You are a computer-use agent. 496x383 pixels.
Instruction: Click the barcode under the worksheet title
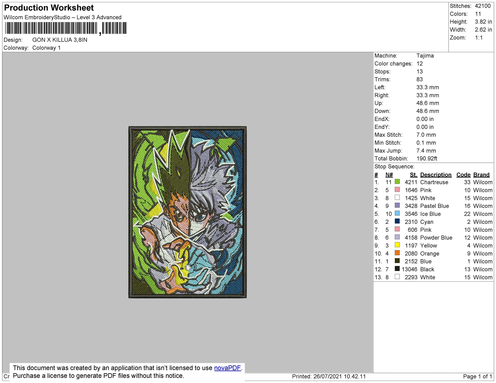66,28
